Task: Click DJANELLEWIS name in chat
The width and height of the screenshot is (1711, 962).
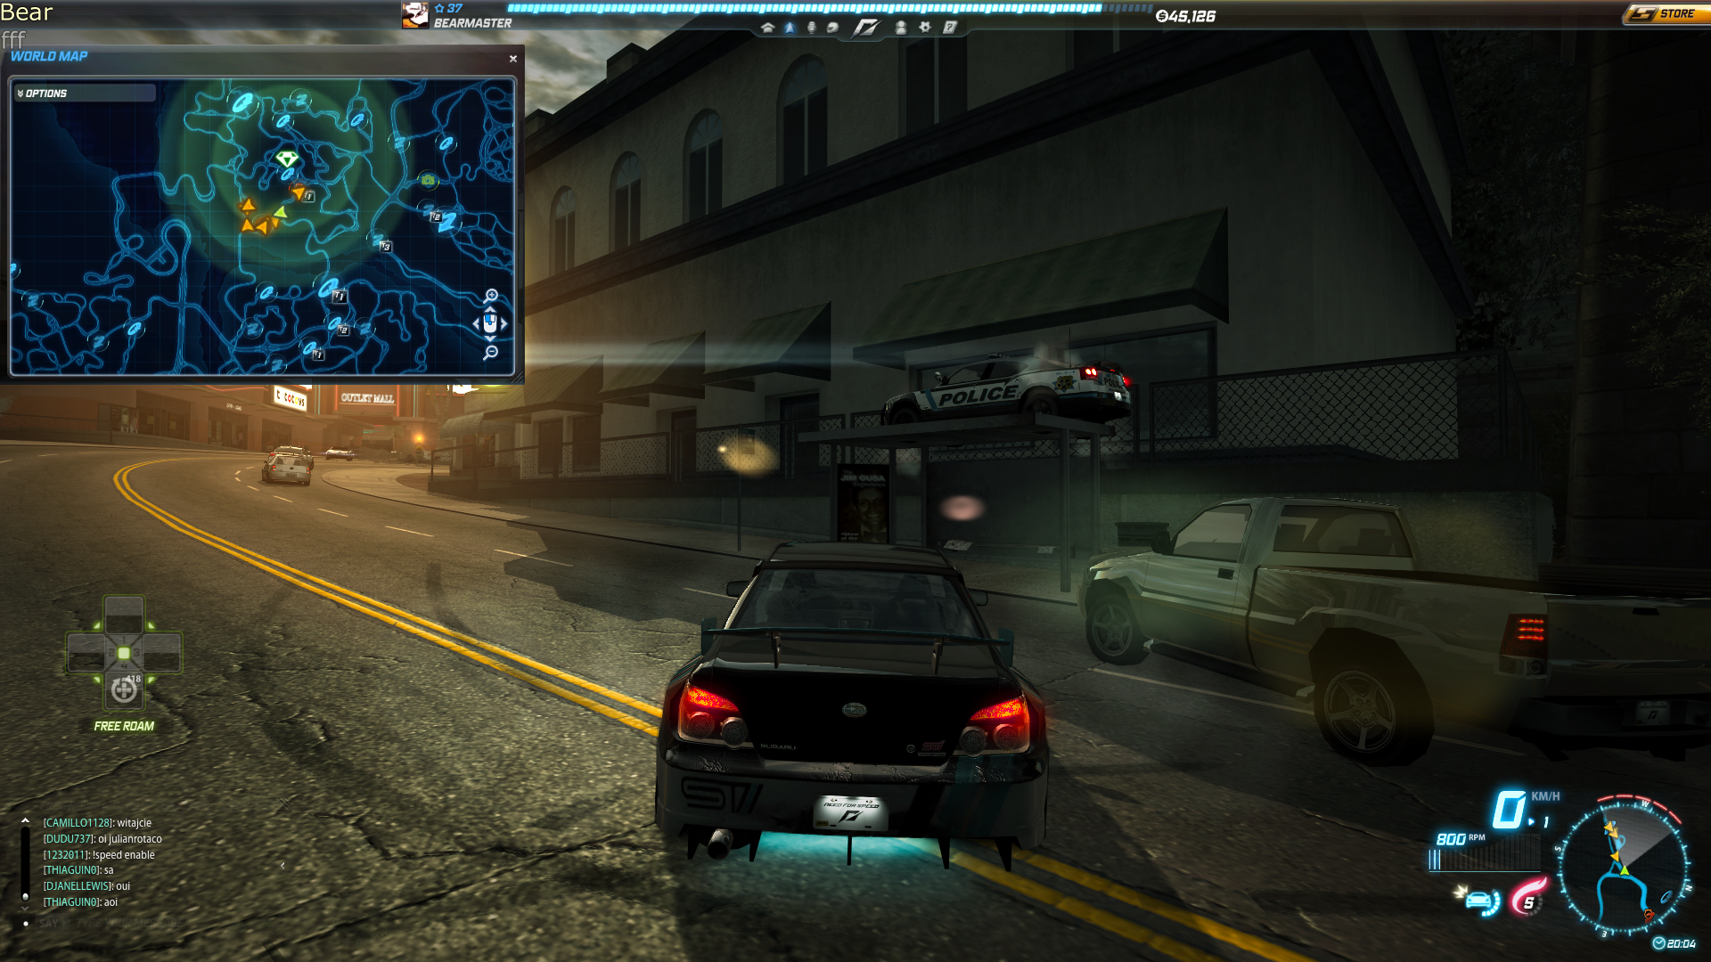Action: (x=78, y=886)
